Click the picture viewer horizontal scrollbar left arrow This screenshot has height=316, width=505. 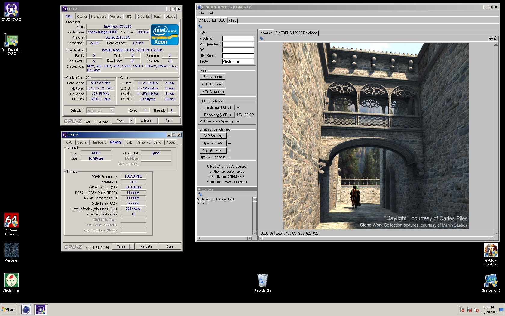[x=261, y=238]
